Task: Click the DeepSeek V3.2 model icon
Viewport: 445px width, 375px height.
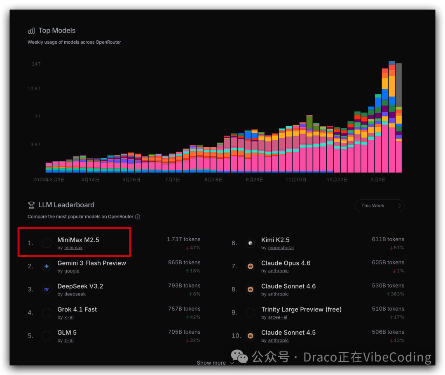Action: pyautogui.click(x=47, y=290)
